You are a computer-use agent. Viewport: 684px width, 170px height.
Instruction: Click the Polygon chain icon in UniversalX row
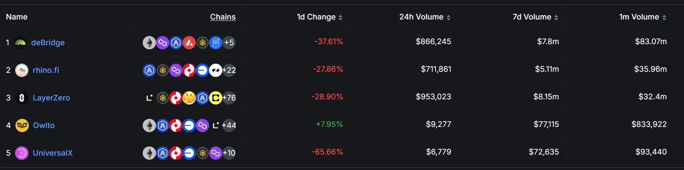(x=216, y=153)
